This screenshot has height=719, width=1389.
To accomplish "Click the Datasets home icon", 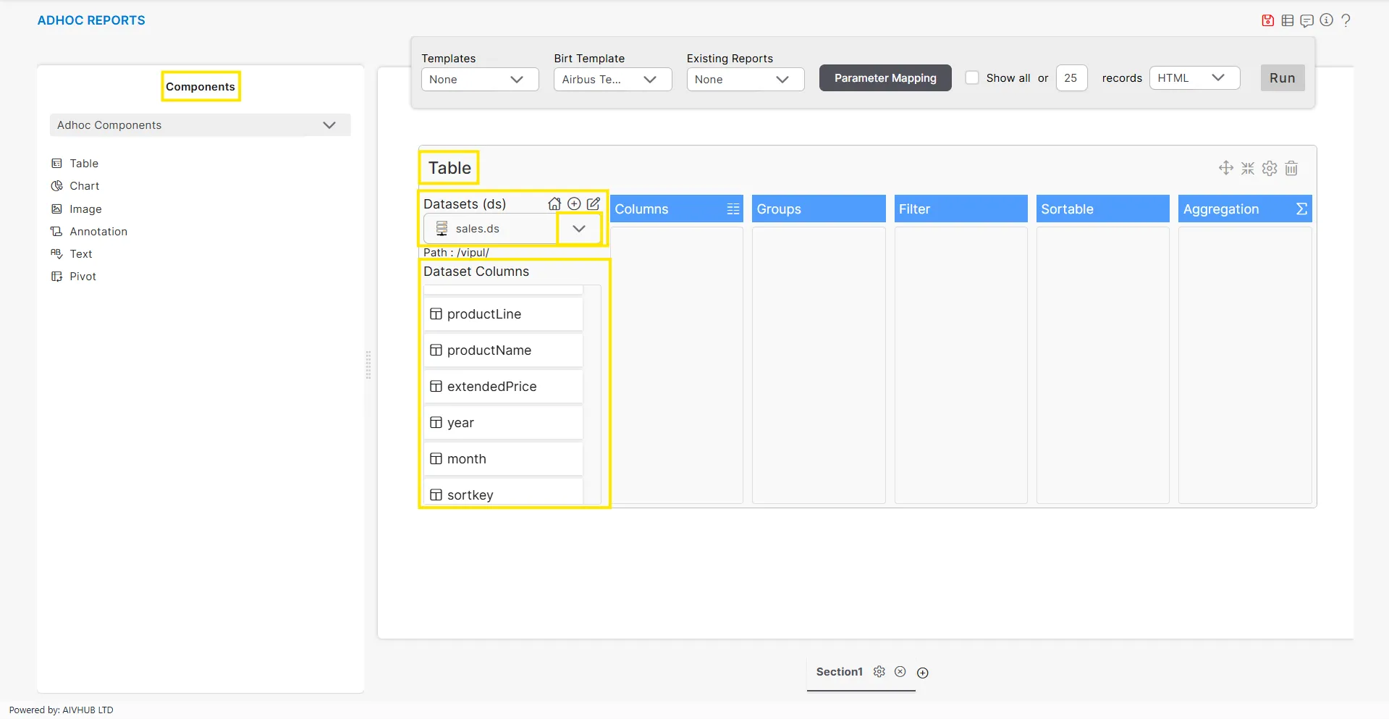I will point(554,204).
